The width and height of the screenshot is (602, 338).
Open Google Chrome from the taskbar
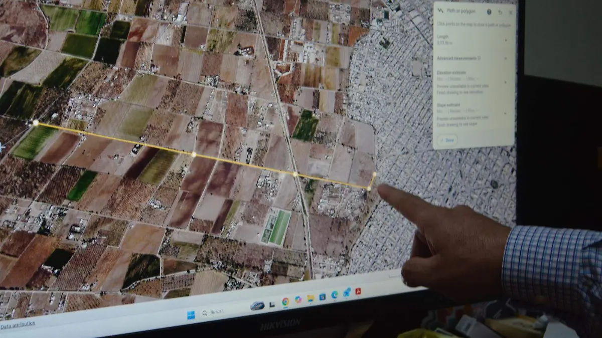[285, 301]
